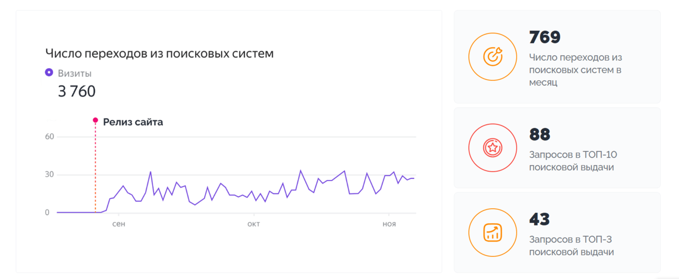Click the 3 760 visits total

point(77,91)
